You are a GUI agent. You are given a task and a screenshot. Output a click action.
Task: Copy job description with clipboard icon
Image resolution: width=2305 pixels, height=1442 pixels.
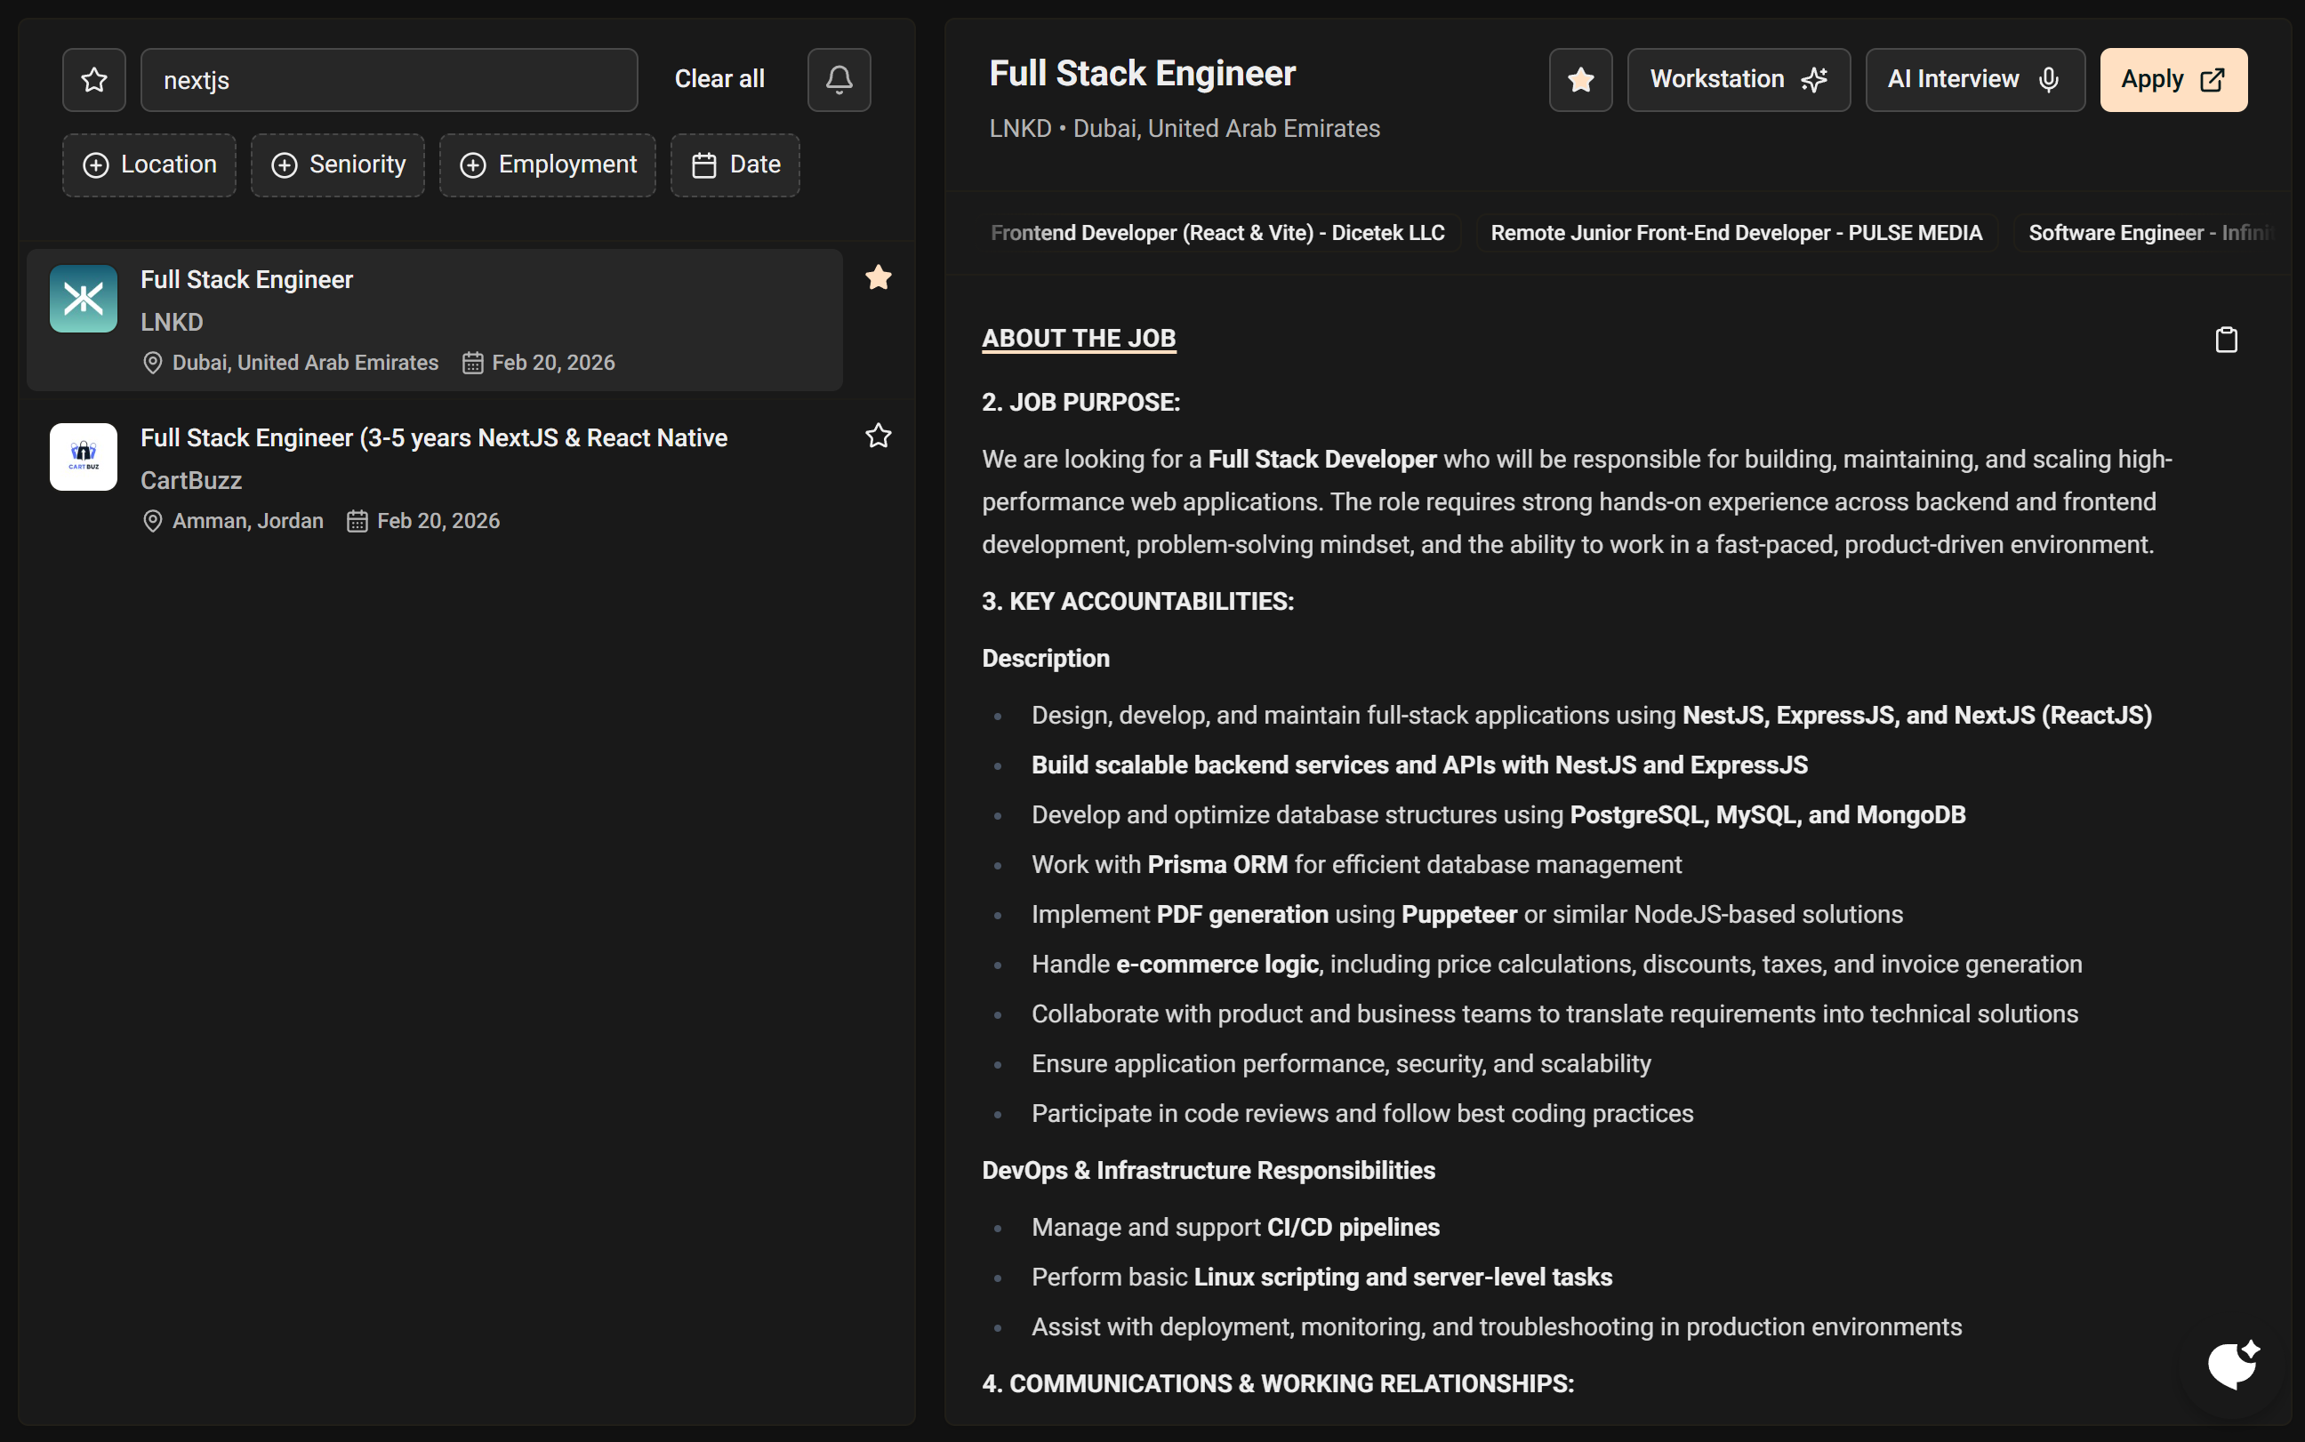click(2225, 340)
